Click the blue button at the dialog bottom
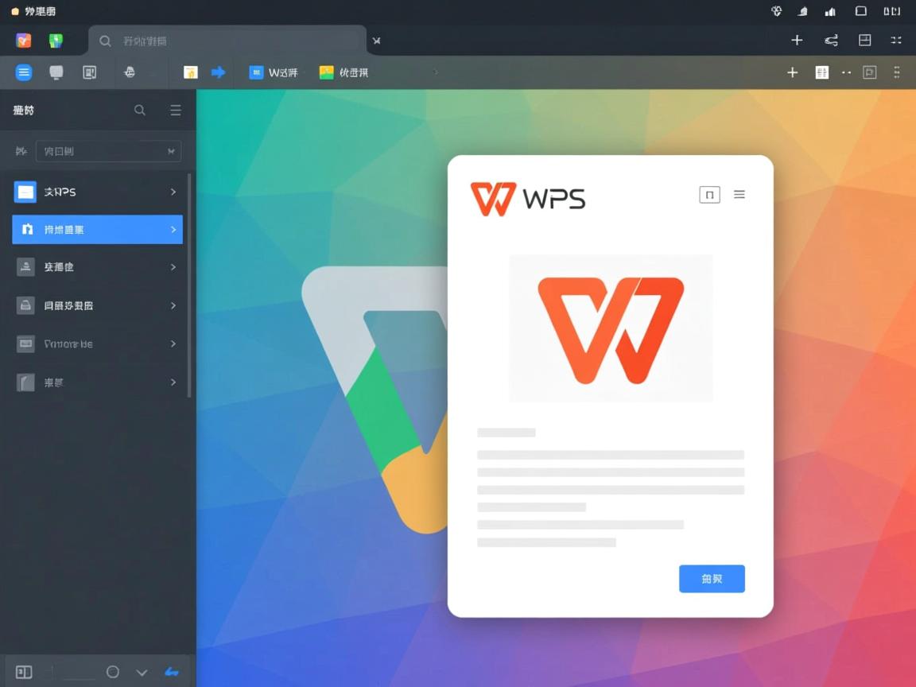 (712, 579)
